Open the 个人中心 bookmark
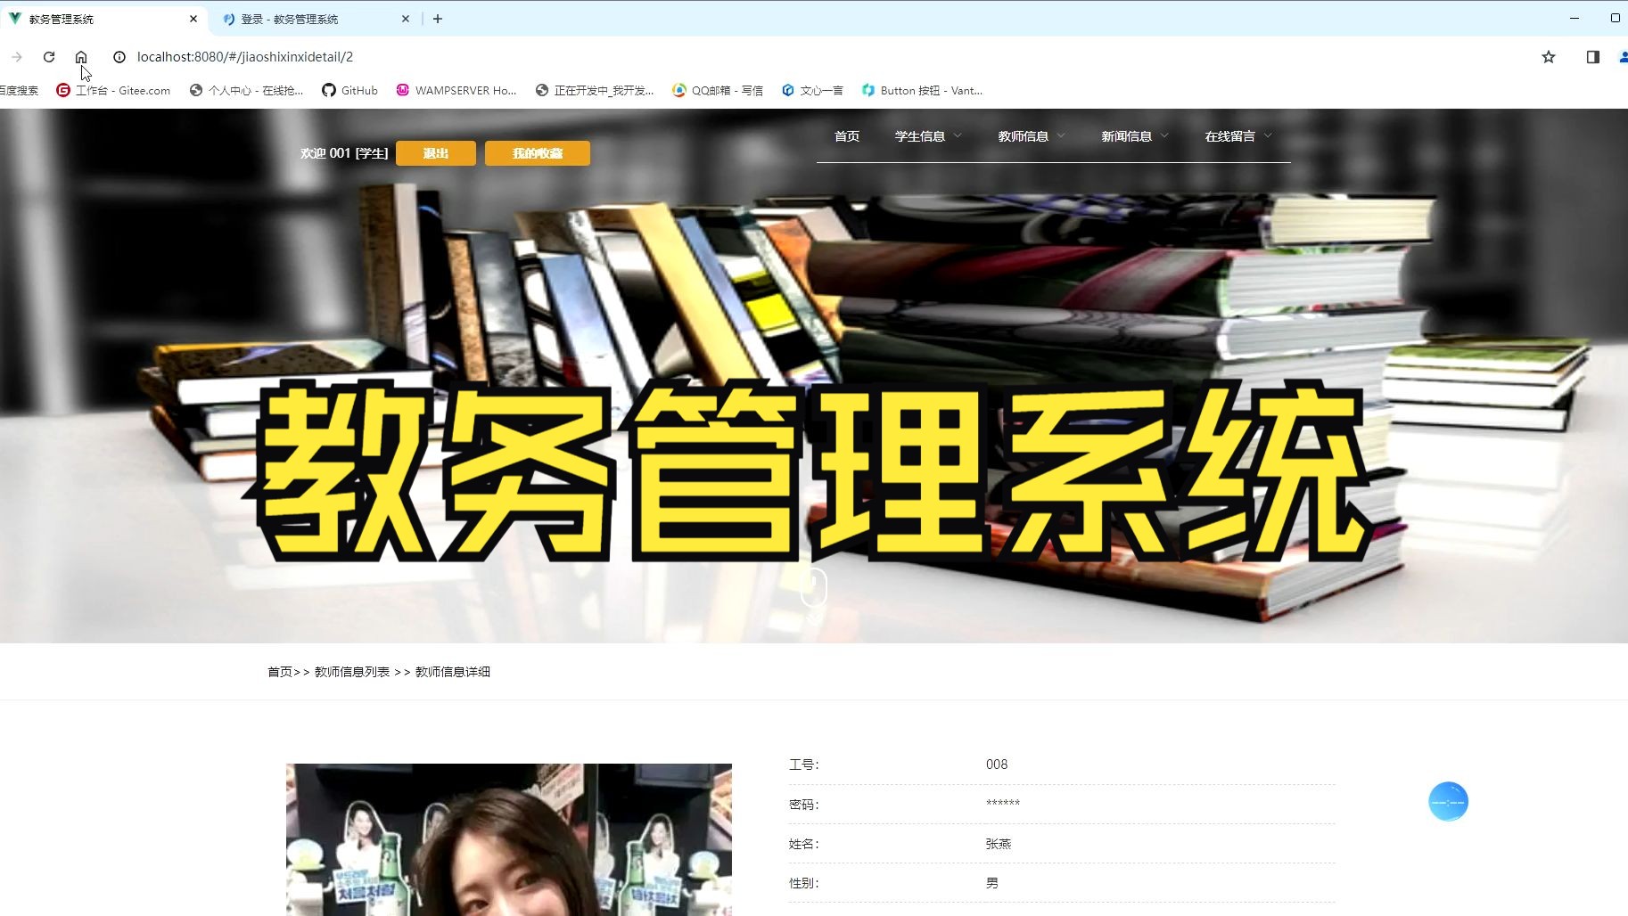 [x=247, y=91]
